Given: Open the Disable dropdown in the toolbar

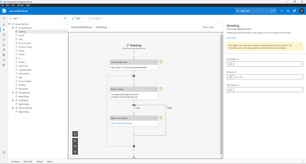Looking at the screenshot, I should click(96, 18).
